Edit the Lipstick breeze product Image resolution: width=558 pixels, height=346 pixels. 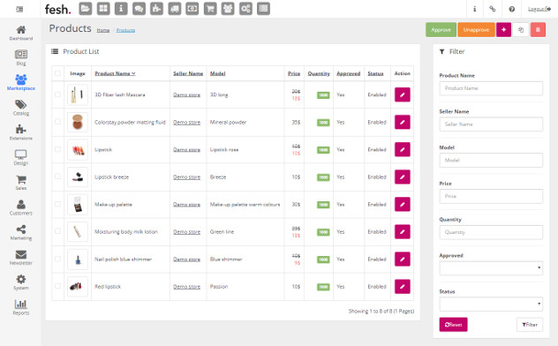403,177
